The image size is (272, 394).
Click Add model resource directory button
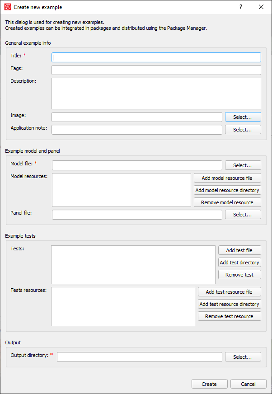[227, 190]
